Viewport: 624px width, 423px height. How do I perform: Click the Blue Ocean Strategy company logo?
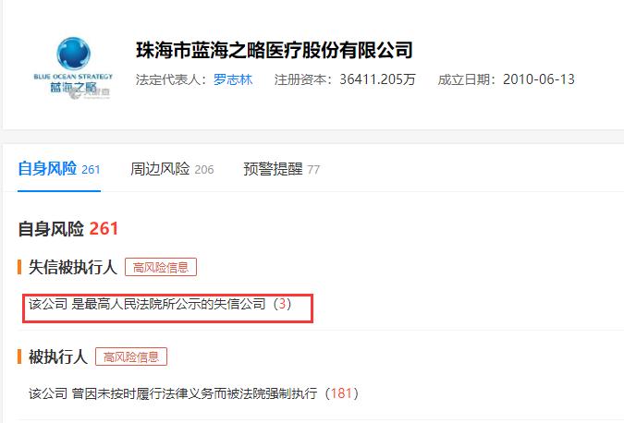click(73, 67)
